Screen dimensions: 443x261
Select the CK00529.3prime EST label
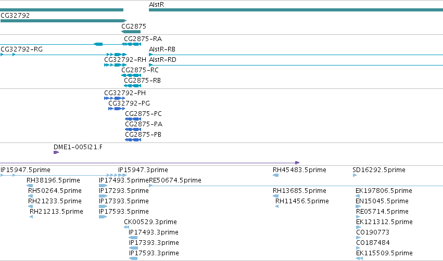tap(150, 222)
